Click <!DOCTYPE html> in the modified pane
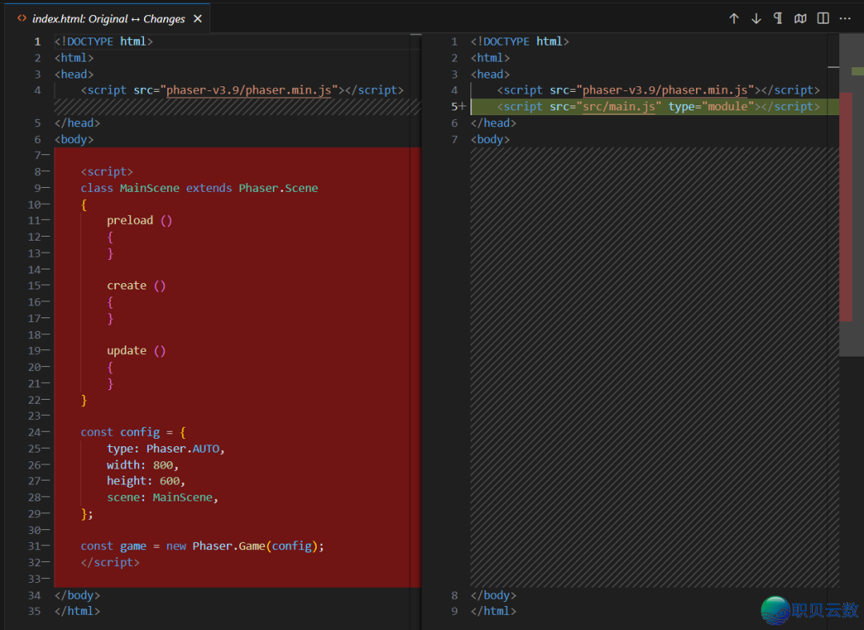This screenshot has width=864, height=630. (520, 42)
